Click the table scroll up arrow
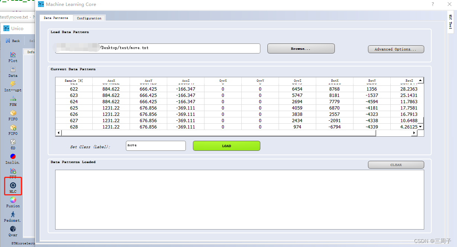Image resolution: width=457 pixels, height=247 pixels. tap(420, 80)
